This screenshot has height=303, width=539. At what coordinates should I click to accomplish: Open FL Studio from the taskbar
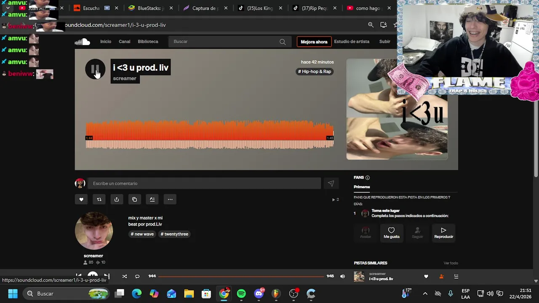point(276,293)
